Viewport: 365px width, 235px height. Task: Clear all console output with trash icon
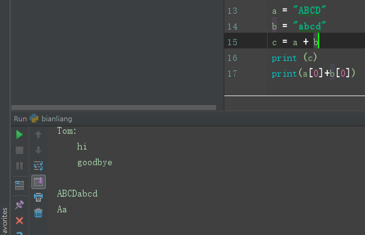pyautogui.click(x=38, y=213)
